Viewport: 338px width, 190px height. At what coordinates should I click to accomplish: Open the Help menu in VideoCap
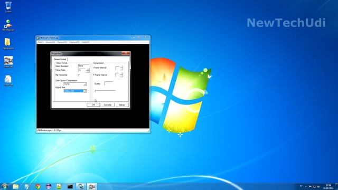point(86,42)
